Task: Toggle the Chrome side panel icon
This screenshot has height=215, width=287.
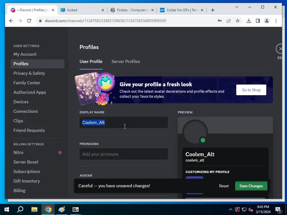Action: click(258, 21)
